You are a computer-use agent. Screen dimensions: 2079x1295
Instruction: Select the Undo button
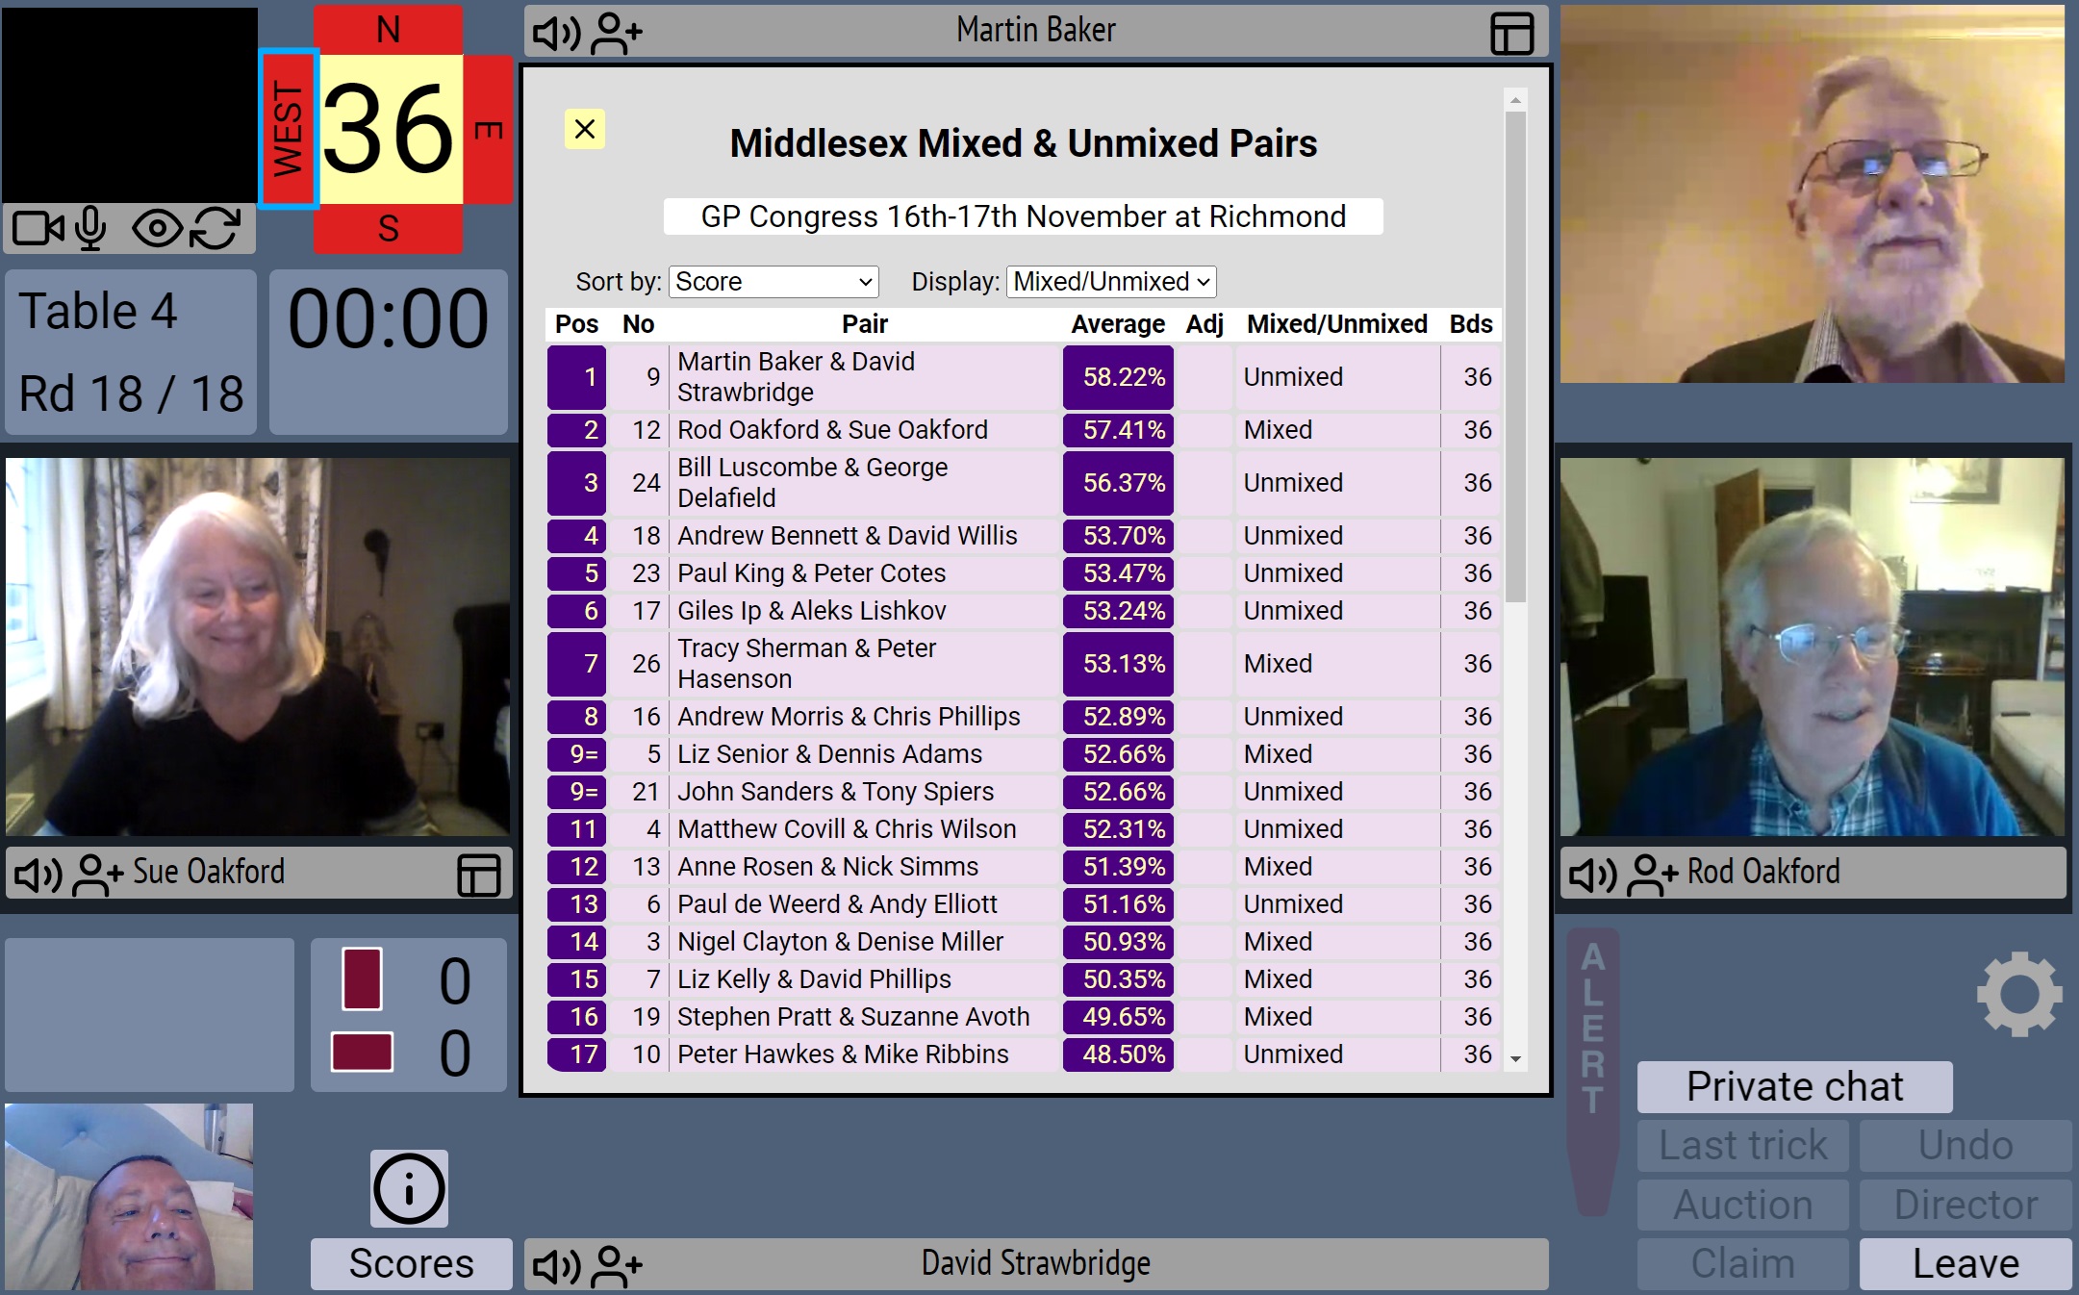click(1965, 1144)
